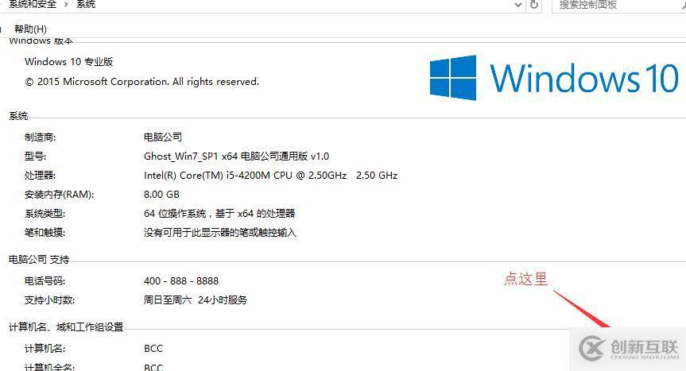Click the 创新互联 watermark logo icon
This screenshot has width=686, height=371.
pos(593,348)
